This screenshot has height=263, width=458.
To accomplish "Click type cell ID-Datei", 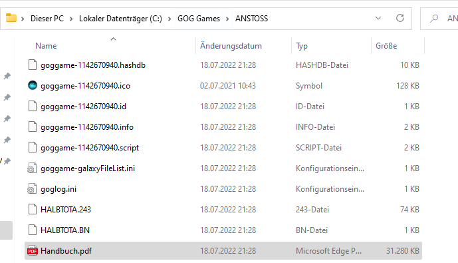I will pos(310,106).
